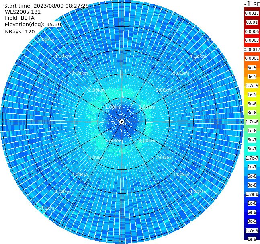Click the sr-1 units label above colorbar
The width and height of the screenshot is (260, 244).
(252, 4)
